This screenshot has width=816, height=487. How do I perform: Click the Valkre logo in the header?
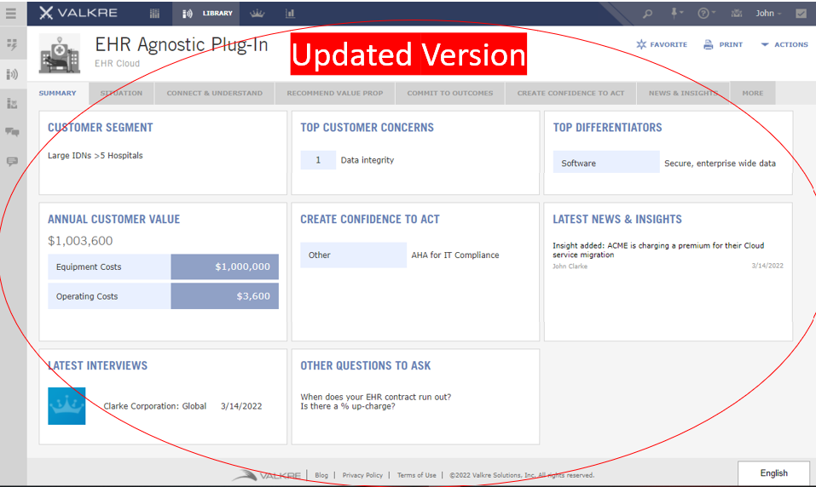click(78, 13)
